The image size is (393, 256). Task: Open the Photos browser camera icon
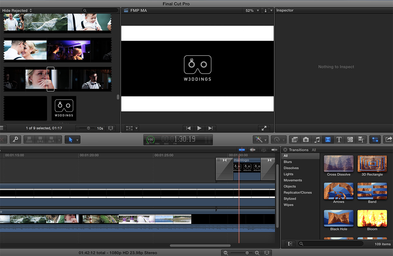305,139
